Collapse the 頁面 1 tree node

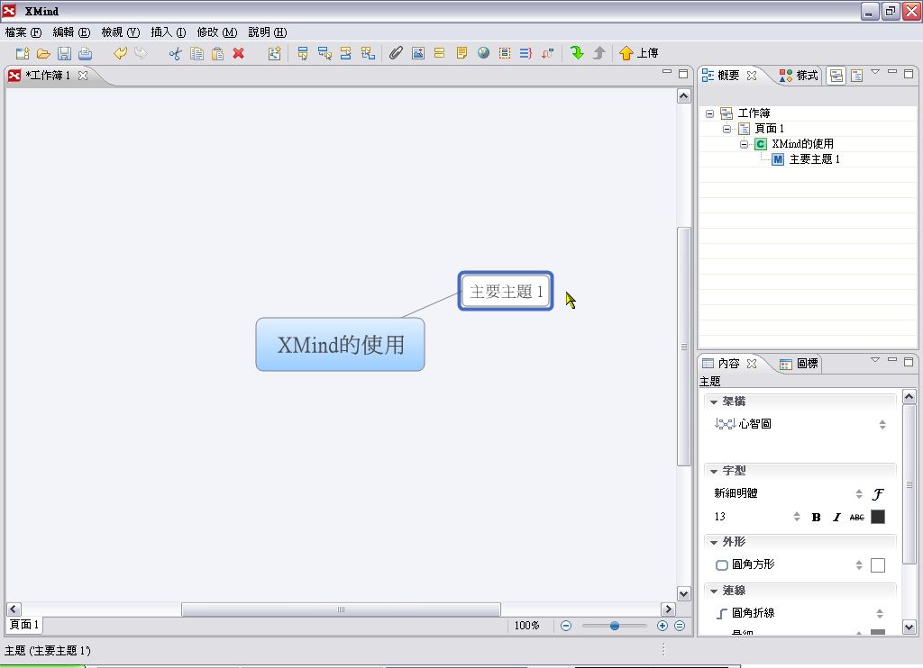727,129
